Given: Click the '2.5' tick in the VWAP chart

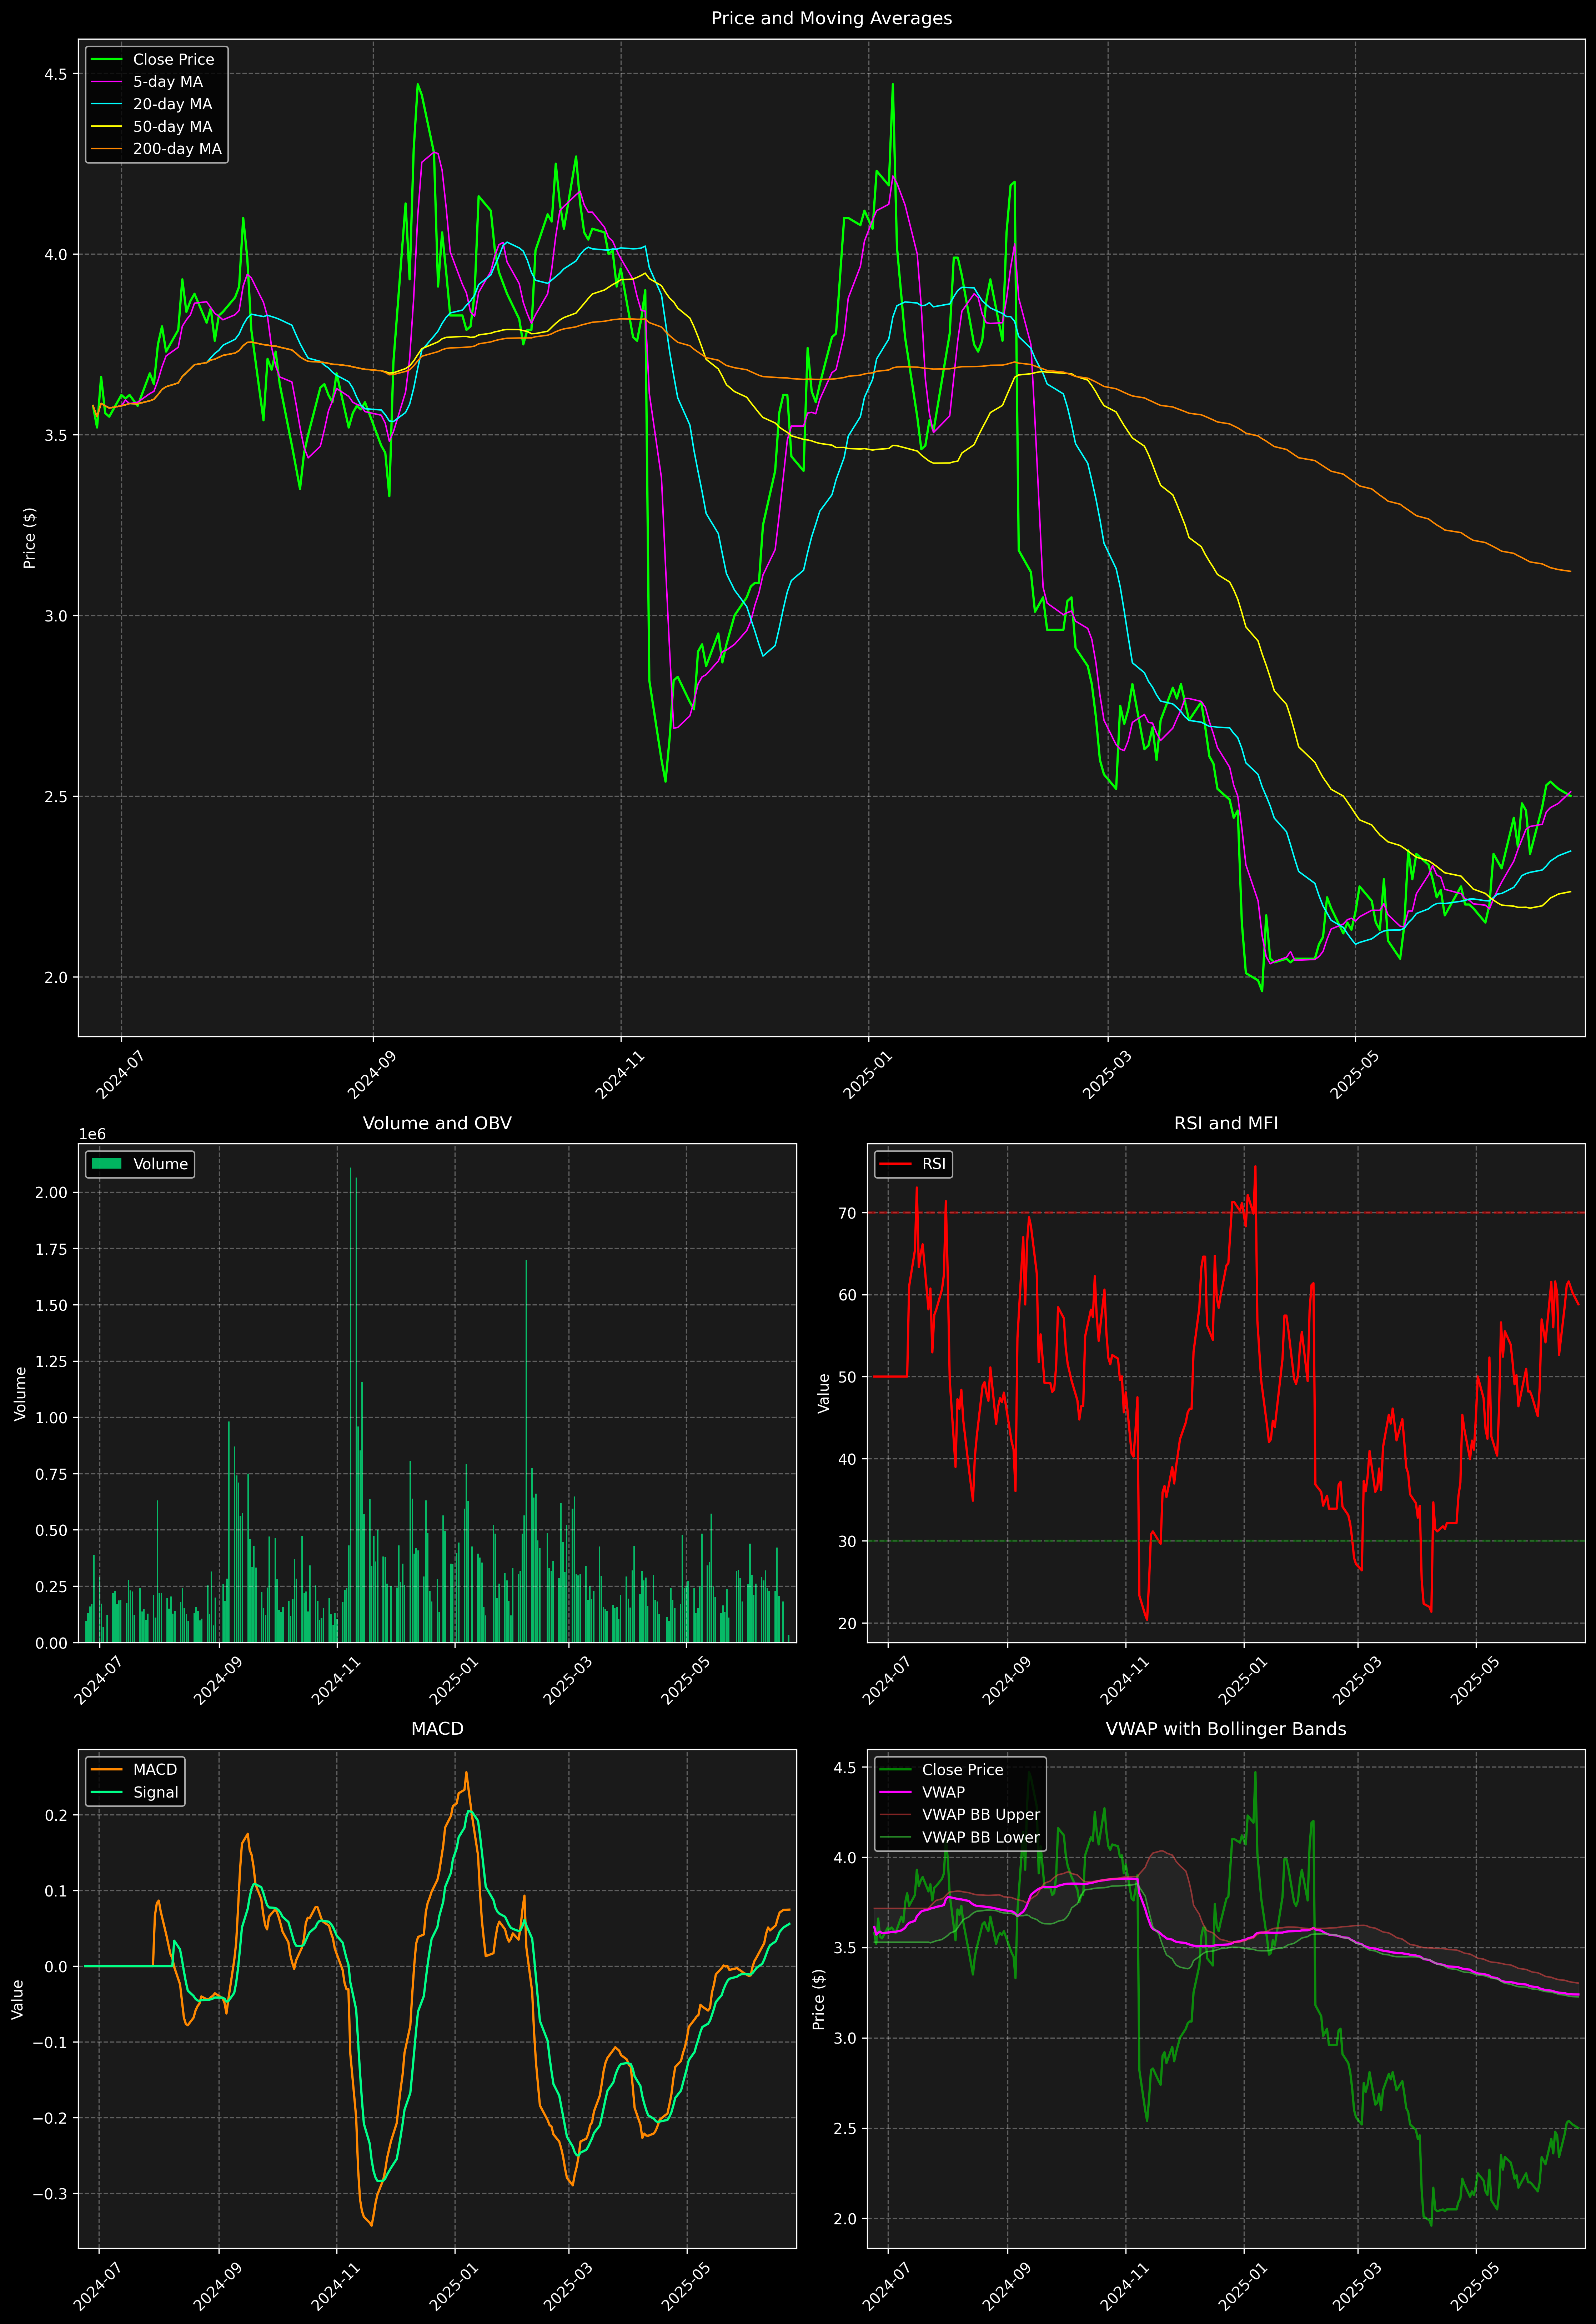Looking at the screenshot, I should point(845,2129).
